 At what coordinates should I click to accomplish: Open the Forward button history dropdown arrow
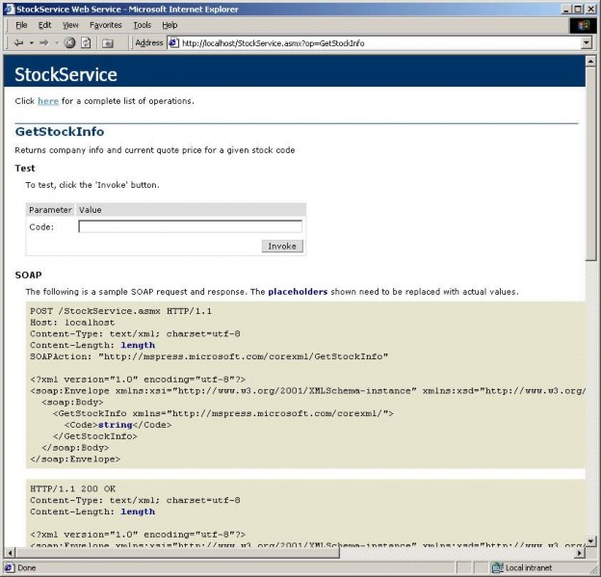(x=56, y=42)
